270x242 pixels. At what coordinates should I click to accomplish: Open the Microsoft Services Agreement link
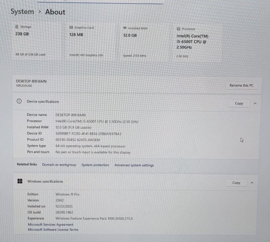click(x=50, y=225)
